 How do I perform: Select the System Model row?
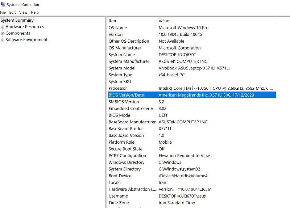[x=192, y=68]
